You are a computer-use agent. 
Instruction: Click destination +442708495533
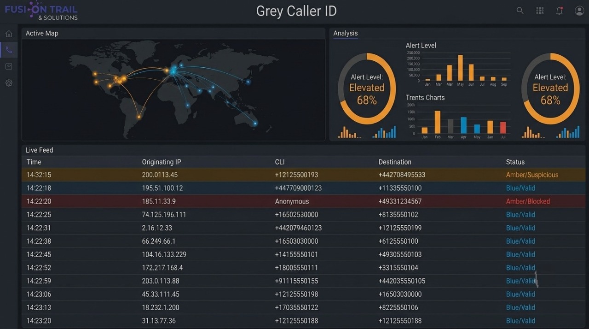click(402, 175)
